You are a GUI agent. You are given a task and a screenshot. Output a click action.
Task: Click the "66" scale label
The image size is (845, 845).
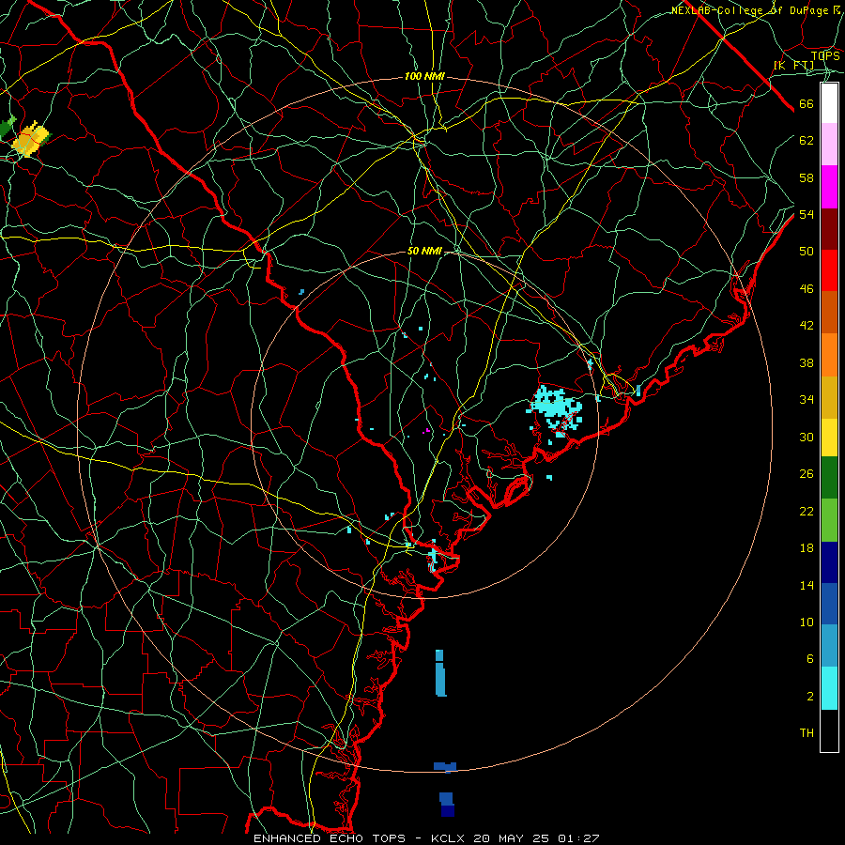tap(807, 104)
